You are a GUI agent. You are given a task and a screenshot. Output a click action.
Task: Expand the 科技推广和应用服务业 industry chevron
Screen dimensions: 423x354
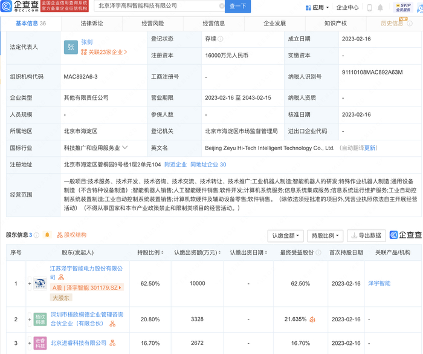point(125,147)
